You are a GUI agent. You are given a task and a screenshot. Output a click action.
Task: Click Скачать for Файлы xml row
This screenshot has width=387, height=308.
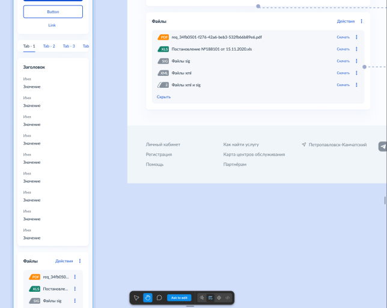coord(343,73)
